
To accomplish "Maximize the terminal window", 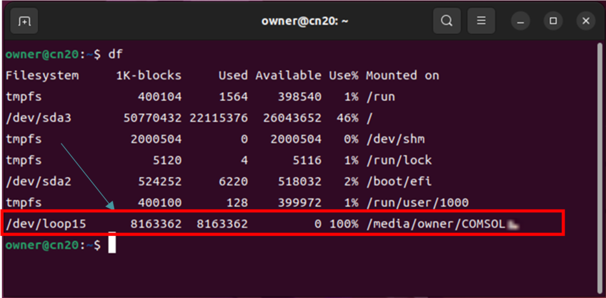I will pos(553,21).
